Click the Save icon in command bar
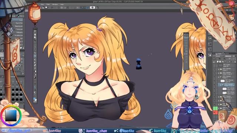Image resolution: width=237 pixels, height=133 pixels. (x=46, y=7)
